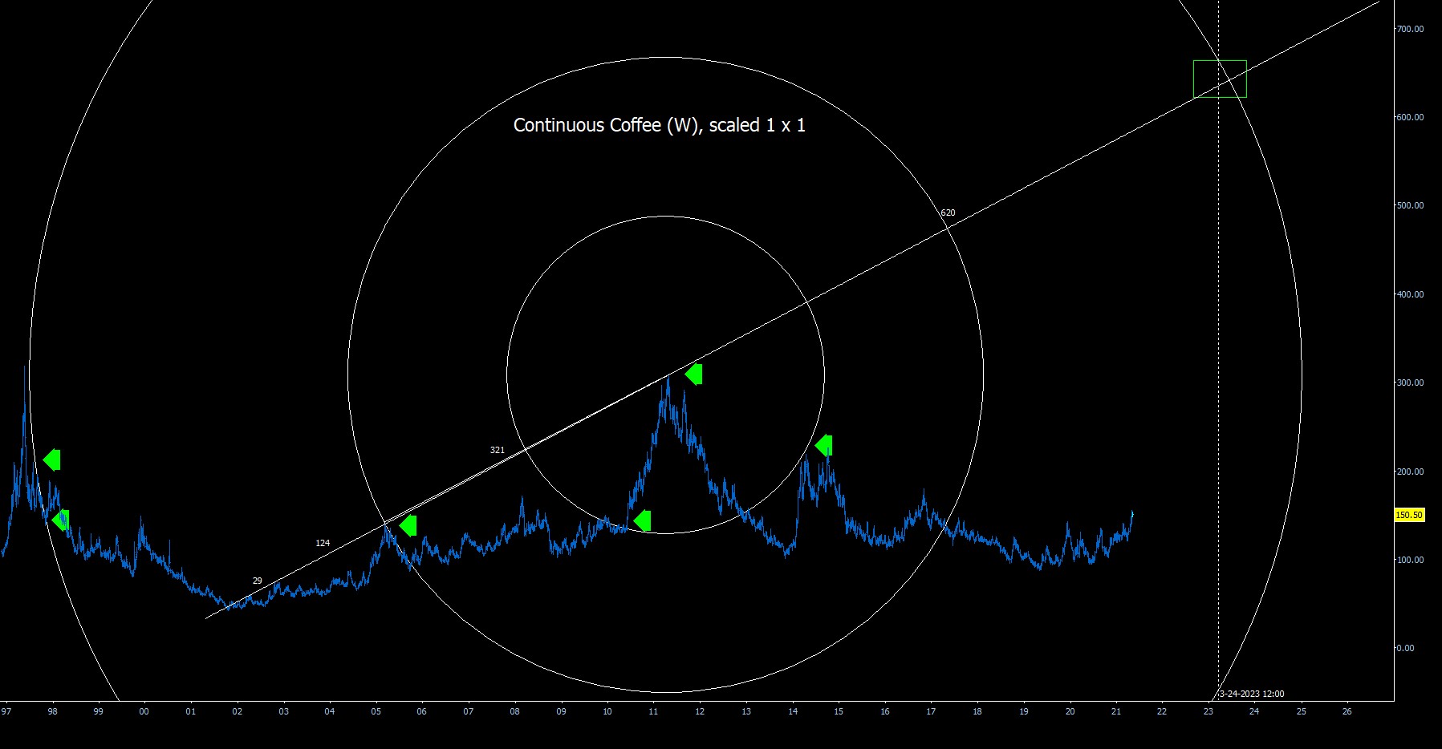Image resolution: width=1442 pixels, height=749 pixels.
Task: Click the 700.00 price axis label
Action: [1410, 29]
